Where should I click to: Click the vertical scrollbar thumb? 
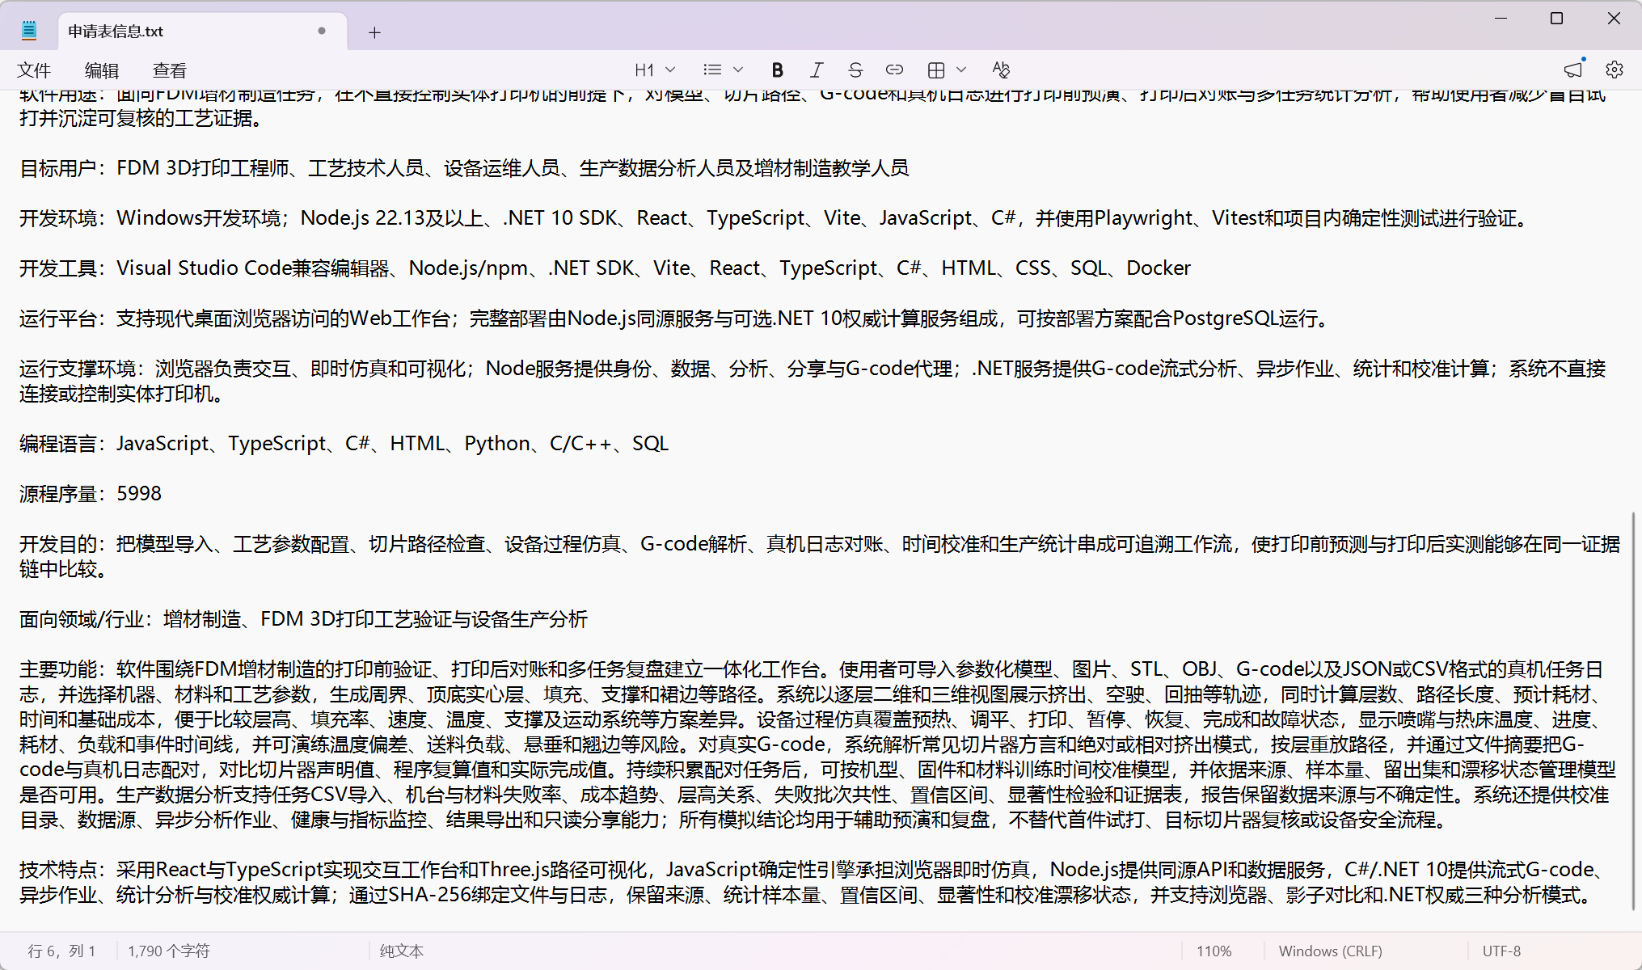1634,711
